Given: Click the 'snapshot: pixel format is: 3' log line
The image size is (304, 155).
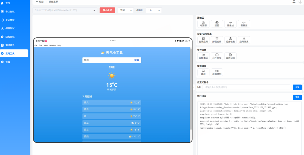Looking at the screenshot, I should click(216, 114).
